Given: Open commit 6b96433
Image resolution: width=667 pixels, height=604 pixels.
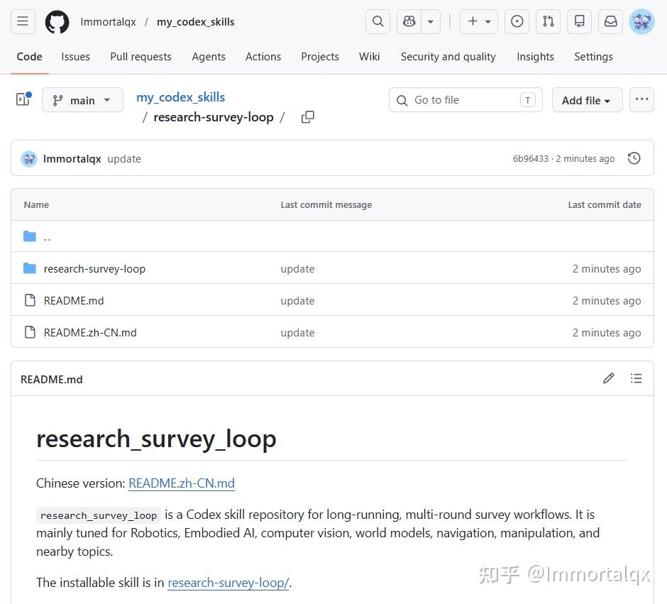Looking at the screenshot, I should 531,159.
